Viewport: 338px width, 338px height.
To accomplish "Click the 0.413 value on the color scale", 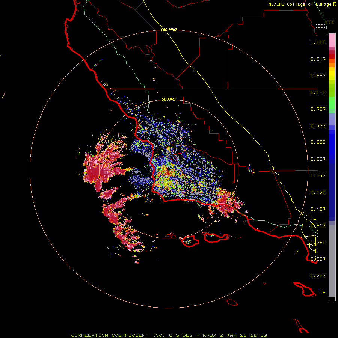I will click(x=318, y=226).
